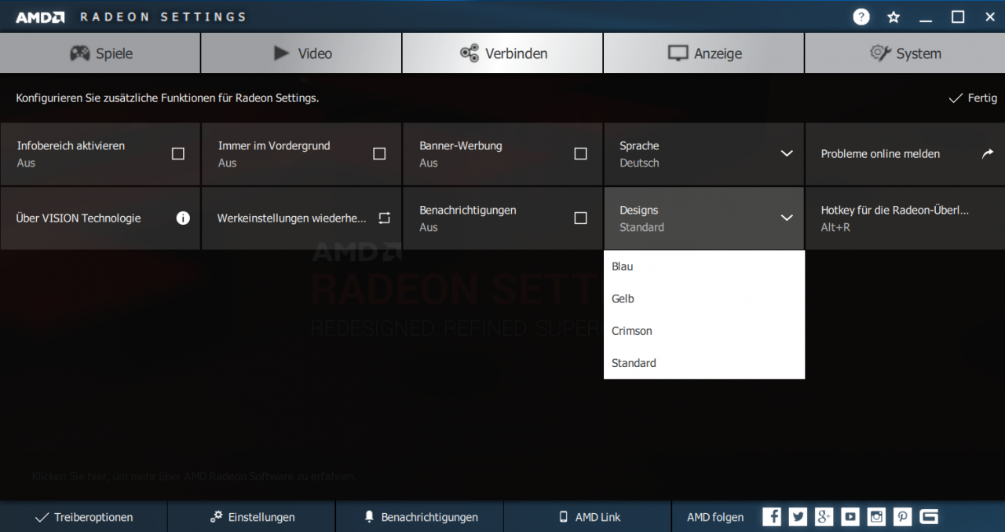Screen dimensions: 1005x532
Task: Open AMD Facebook page icon
Action: point(773,516)
